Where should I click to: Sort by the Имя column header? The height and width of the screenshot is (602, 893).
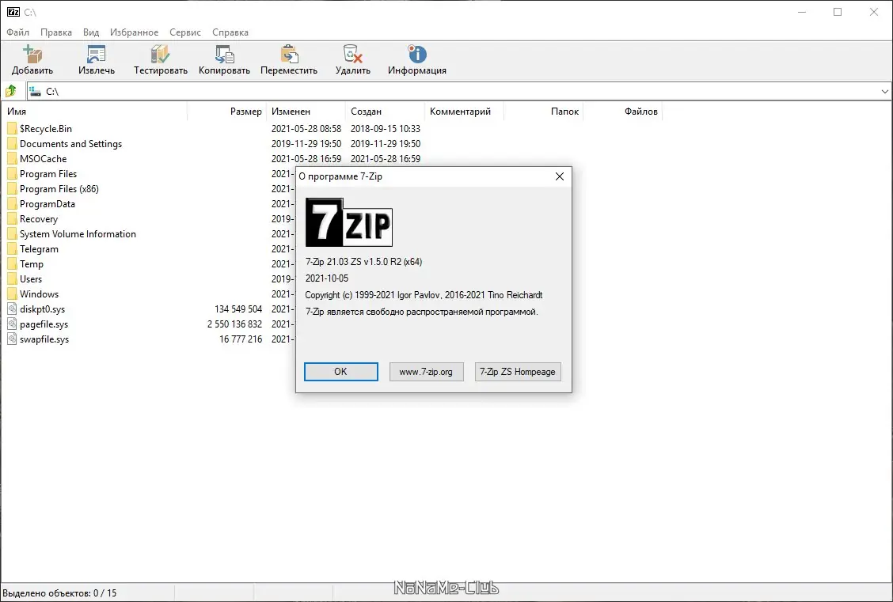(x=94, y=112)
